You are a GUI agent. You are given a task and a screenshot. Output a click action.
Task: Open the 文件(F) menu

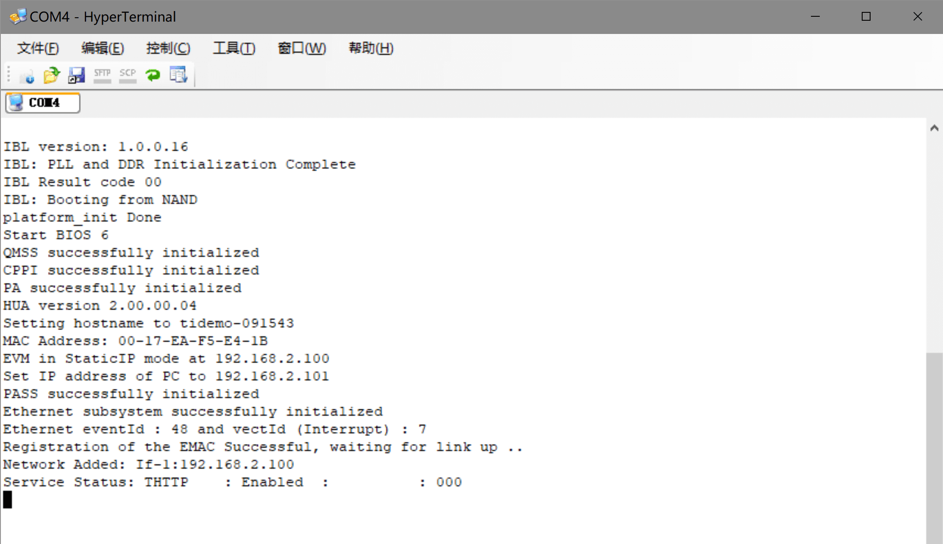click(x=38, y=48)
